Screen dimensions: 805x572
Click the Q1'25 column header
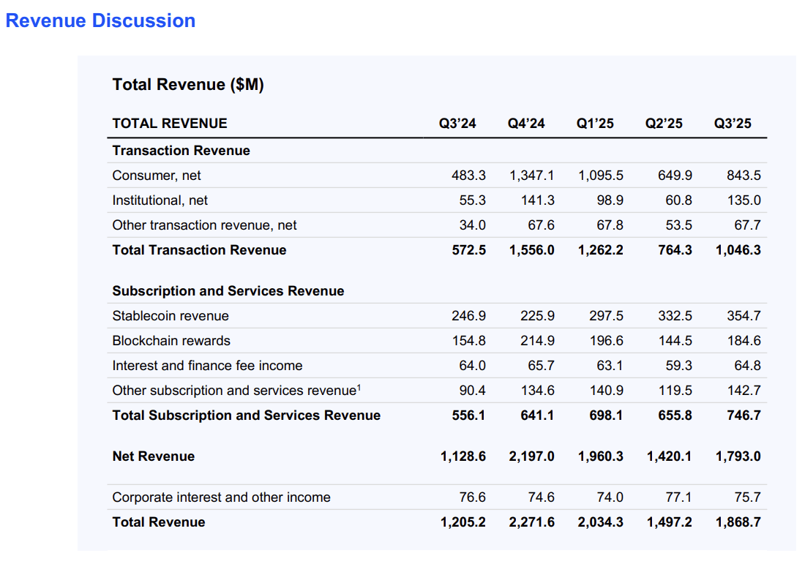595,124
